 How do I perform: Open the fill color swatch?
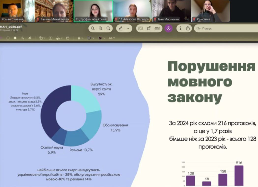tap(101, 38)
